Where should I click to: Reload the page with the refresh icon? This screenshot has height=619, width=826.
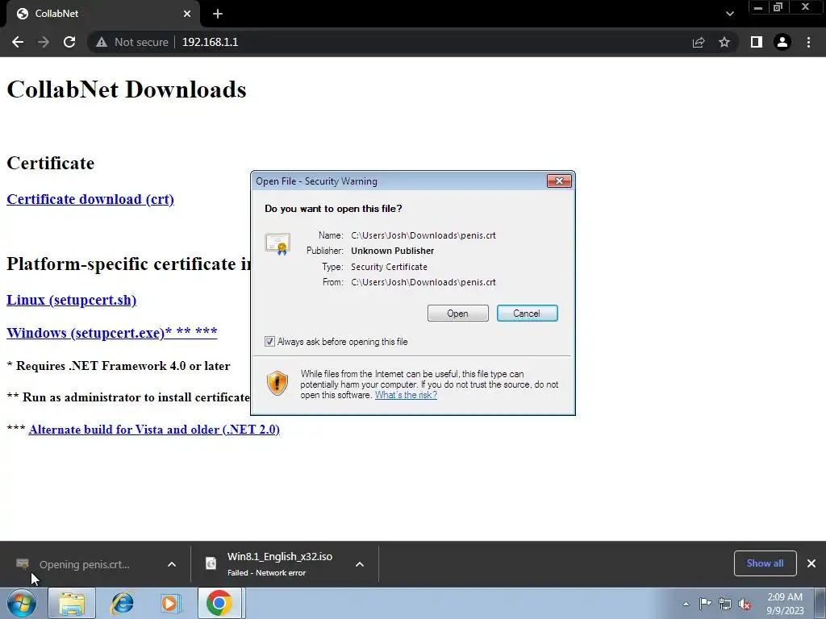tap(69, 42)
